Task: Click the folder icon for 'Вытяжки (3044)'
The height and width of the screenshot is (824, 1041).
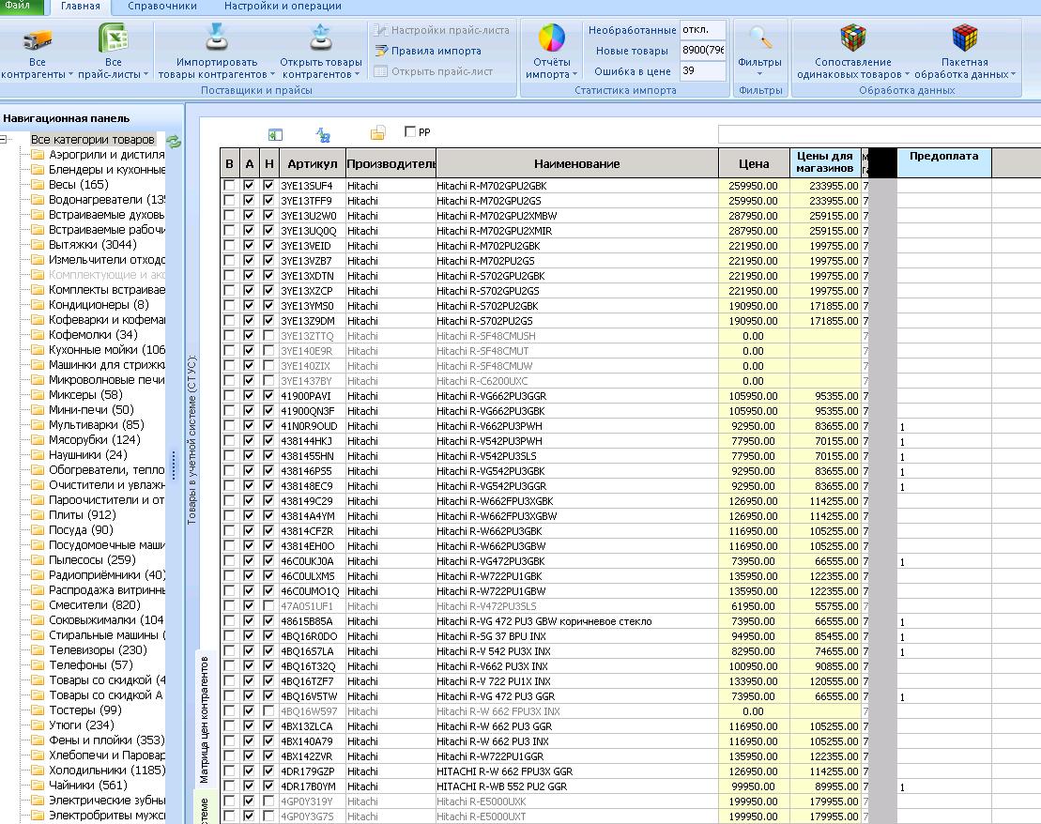Action: coord(38,245)
